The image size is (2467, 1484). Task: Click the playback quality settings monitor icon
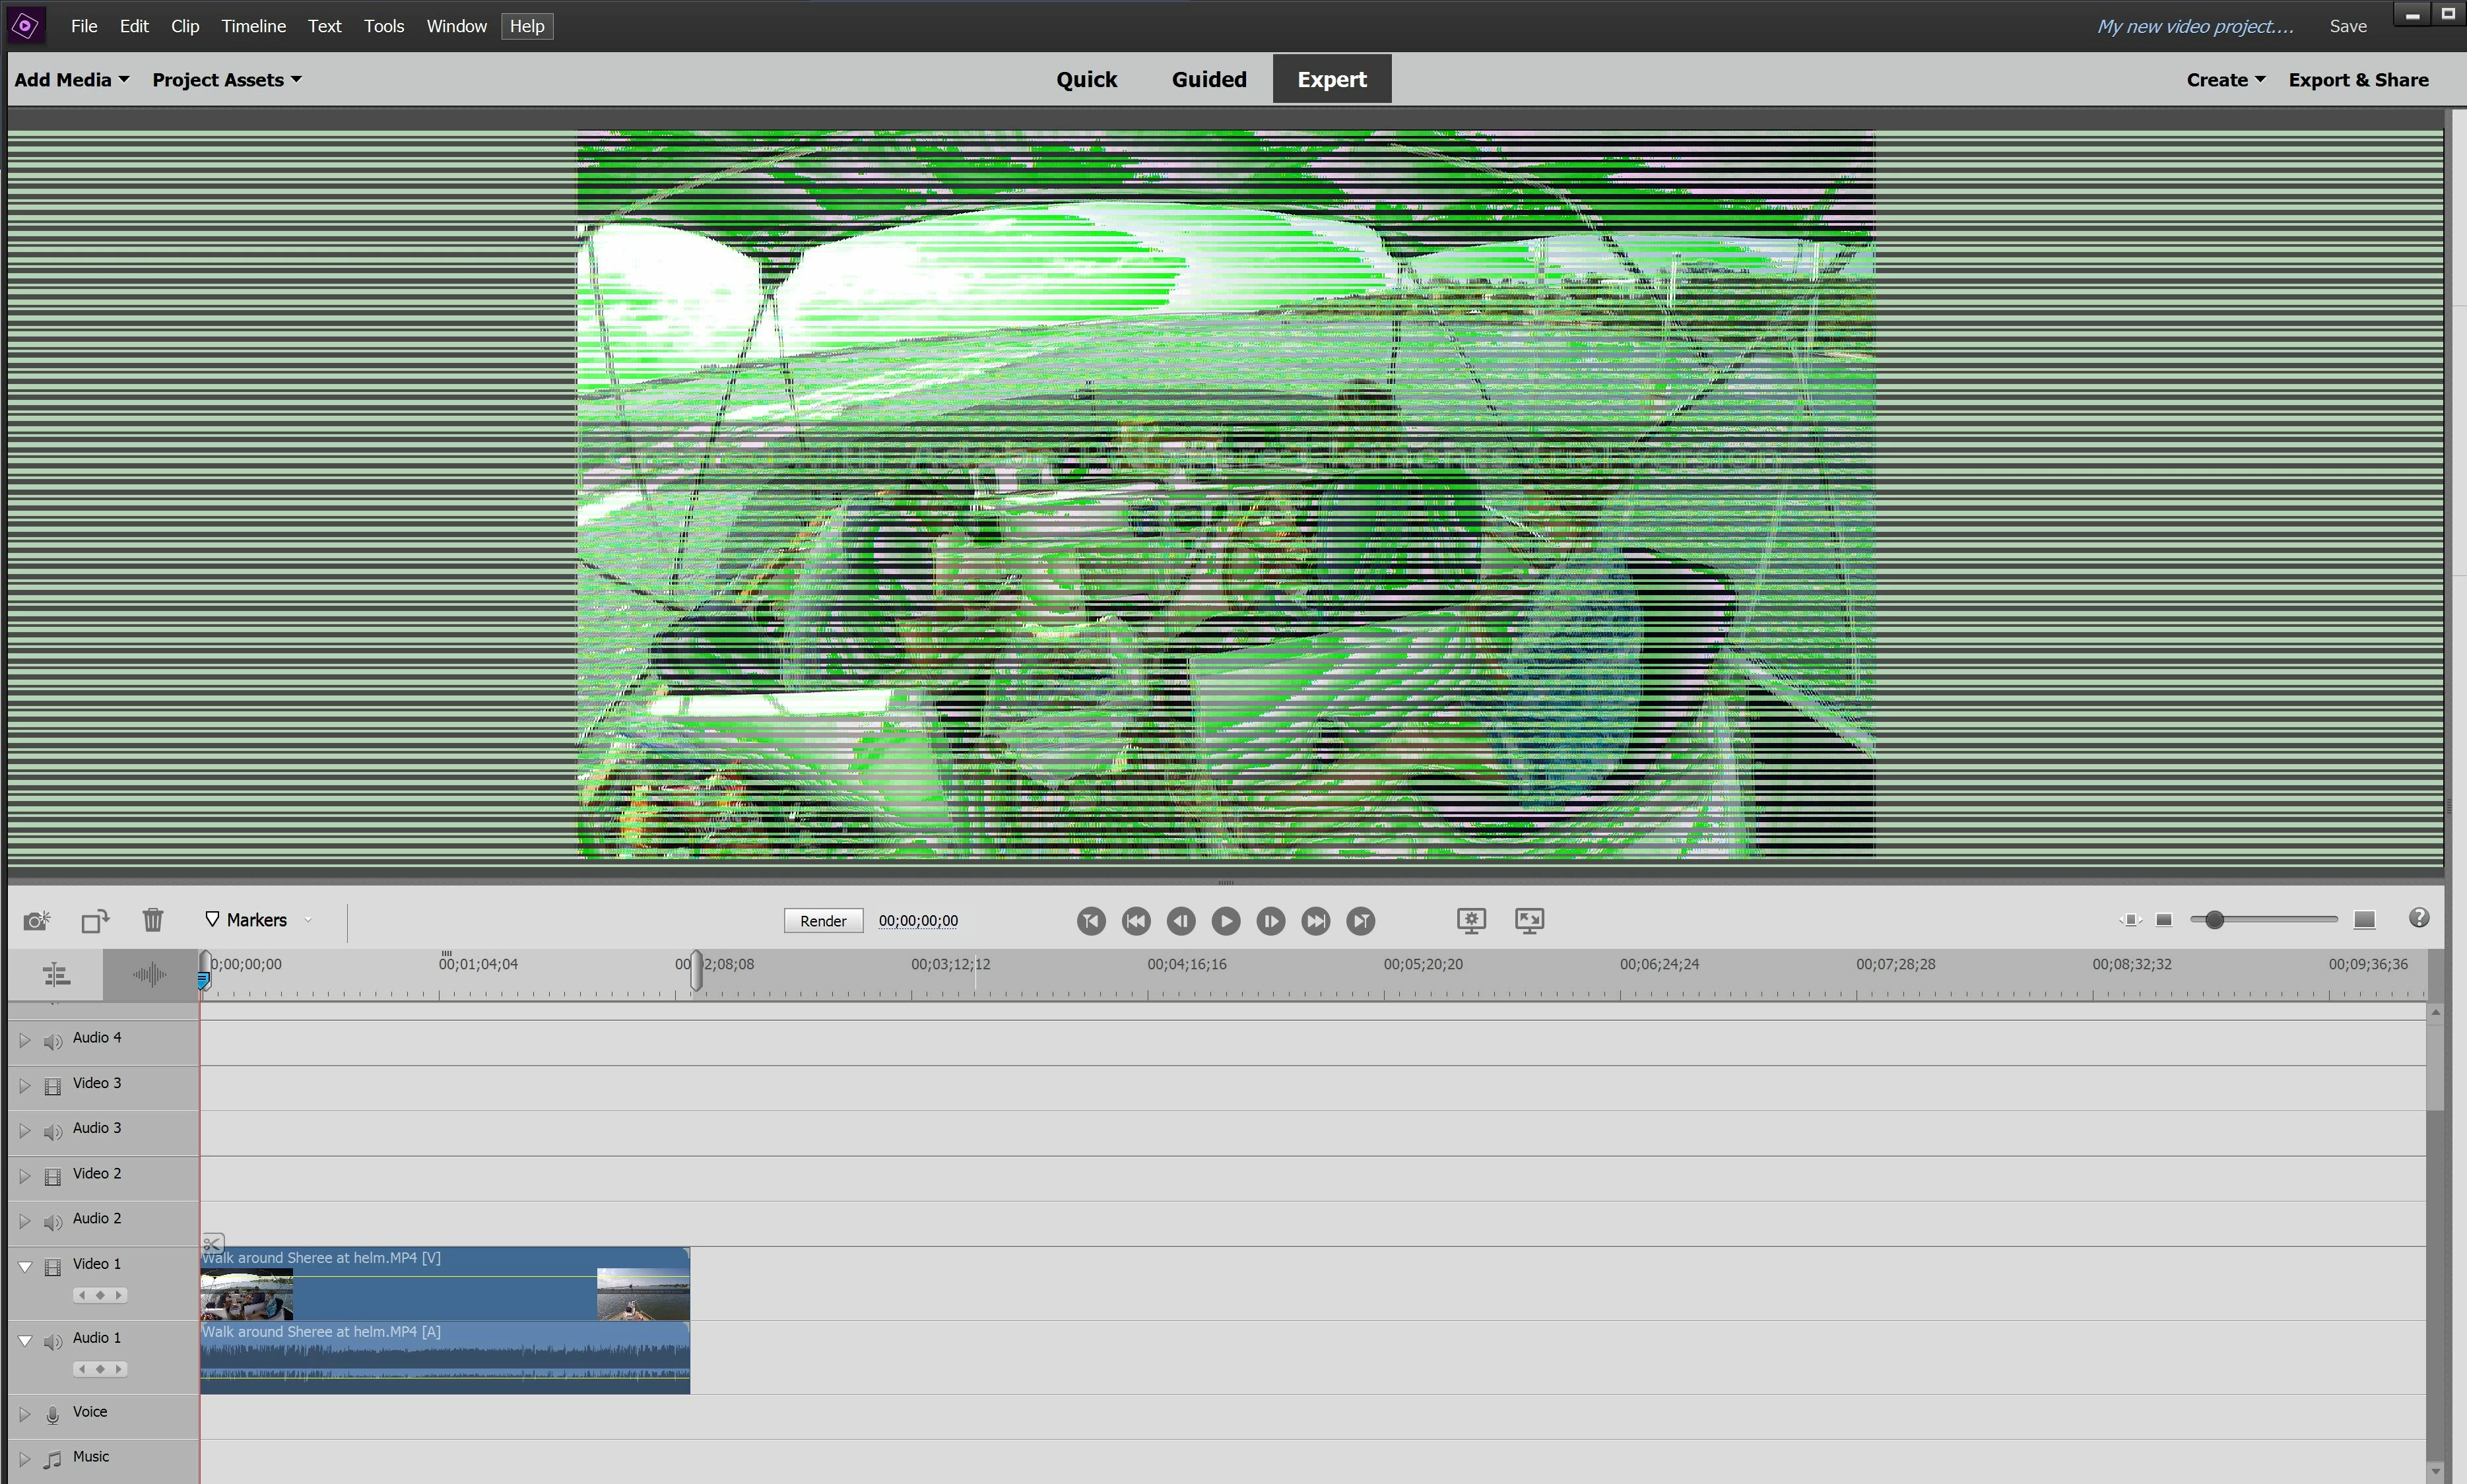tap(1471, 920)
